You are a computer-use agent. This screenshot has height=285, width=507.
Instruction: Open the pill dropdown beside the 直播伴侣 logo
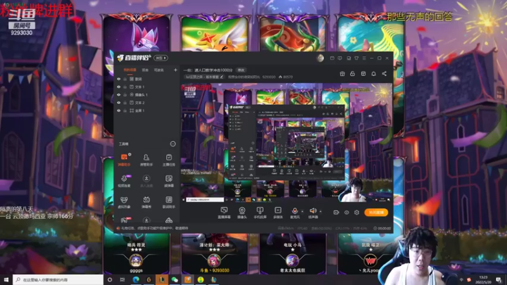[x=160, y=58]
